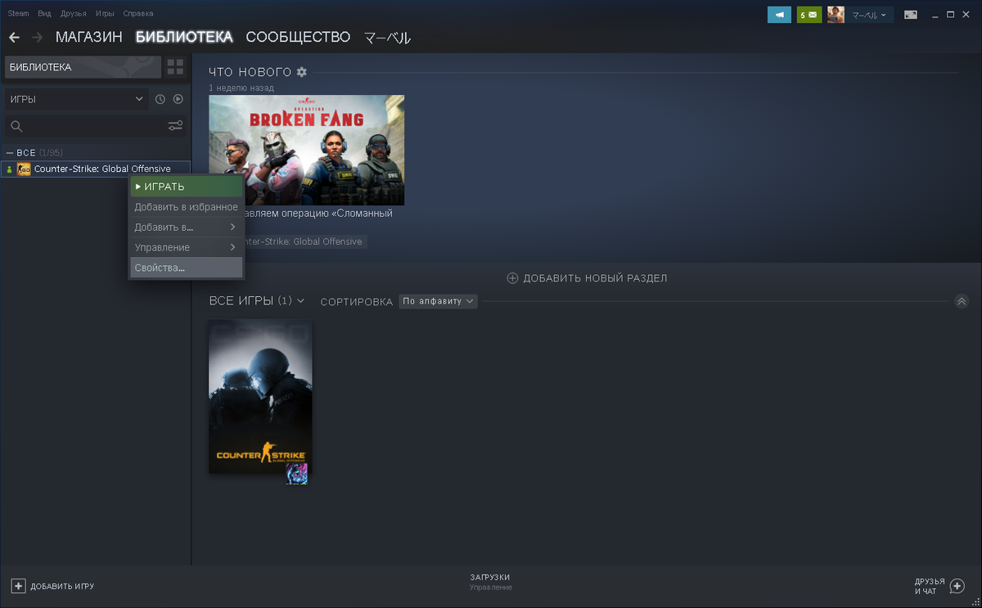Select ИГРАТЬ in the context menu
This screenshot has height=608, width=982.
tap(186, 187)
